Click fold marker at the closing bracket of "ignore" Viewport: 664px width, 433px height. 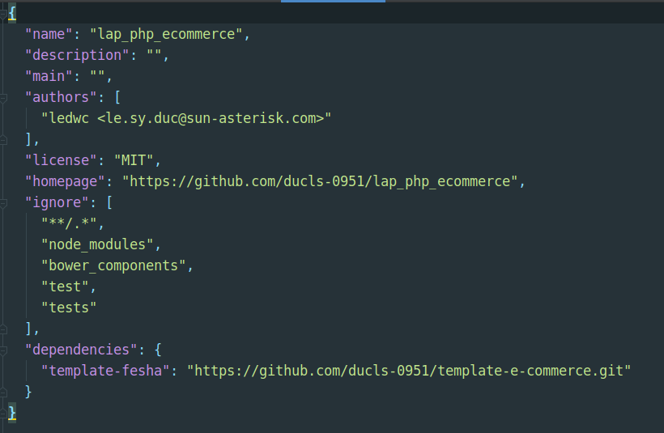pyautogui.click(x=4, y=329)
